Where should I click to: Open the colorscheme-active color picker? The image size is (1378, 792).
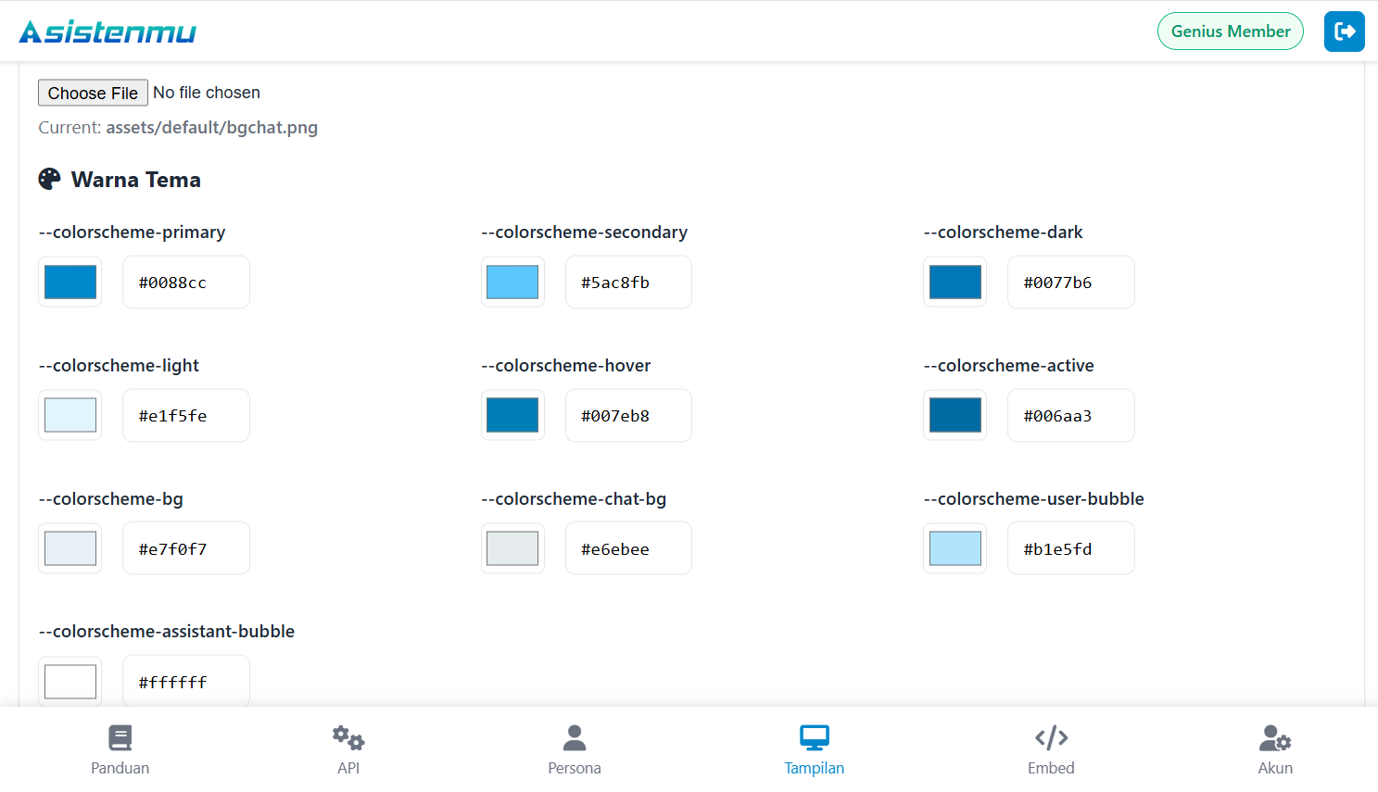click(x=954, y=415)
